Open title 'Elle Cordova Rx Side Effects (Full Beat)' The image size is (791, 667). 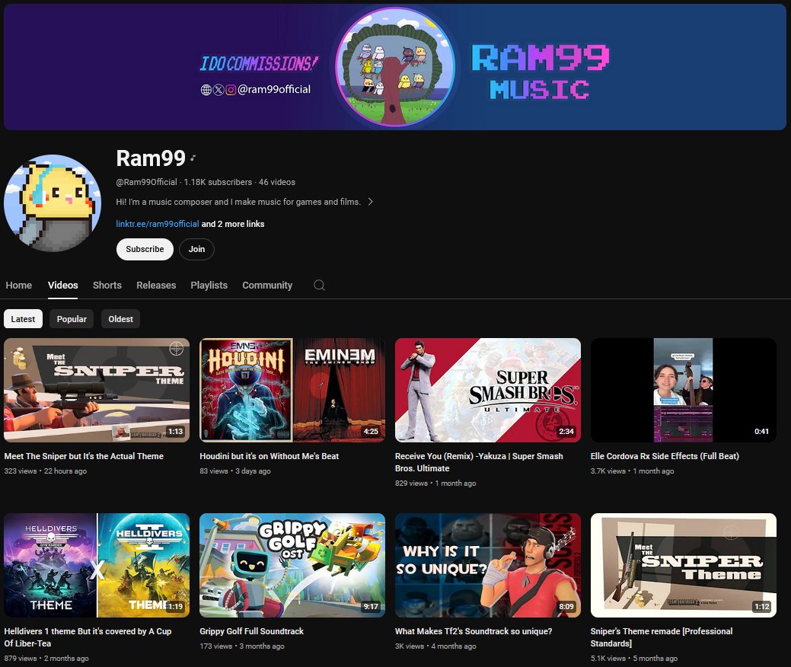tap(665, 456)
